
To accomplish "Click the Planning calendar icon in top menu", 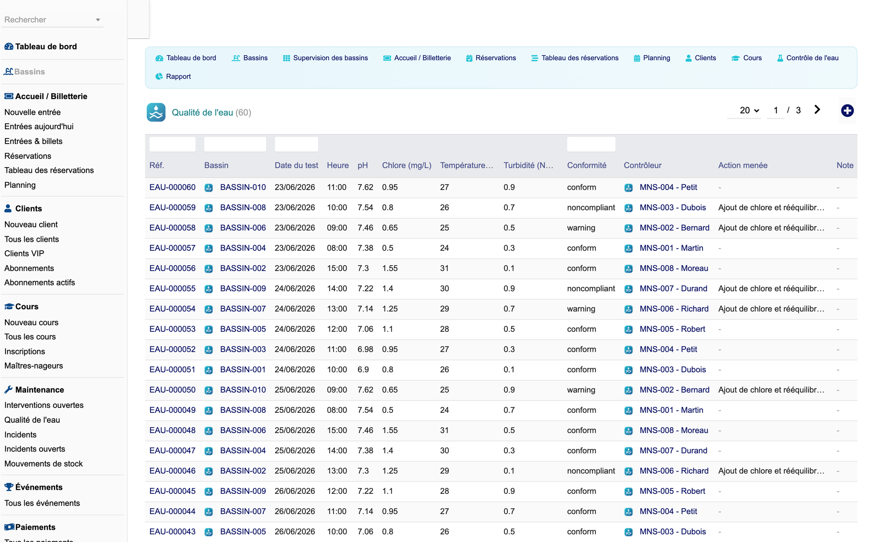I will pos(637,58).
